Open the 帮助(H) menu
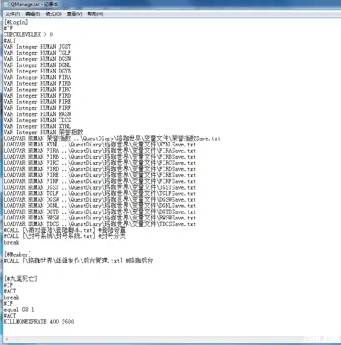341x345 pixels. pyautogui.click(x=95, y=14)
